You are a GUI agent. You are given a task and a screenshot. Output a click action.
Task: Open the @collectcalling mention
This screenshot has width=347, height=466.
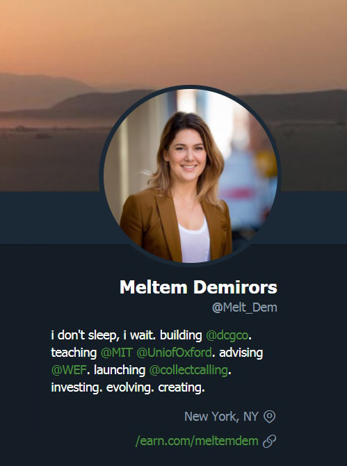point(188,370)
